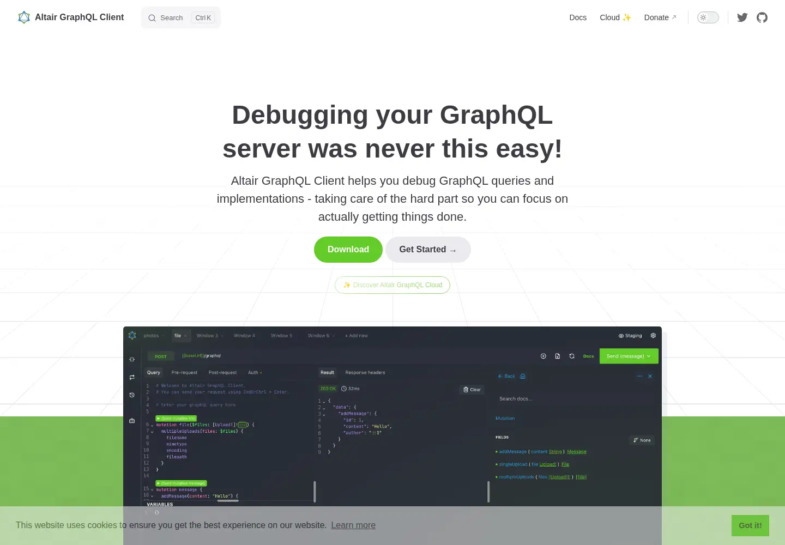Click the plus-circle icon in the preview toolbar

(544, 356)
